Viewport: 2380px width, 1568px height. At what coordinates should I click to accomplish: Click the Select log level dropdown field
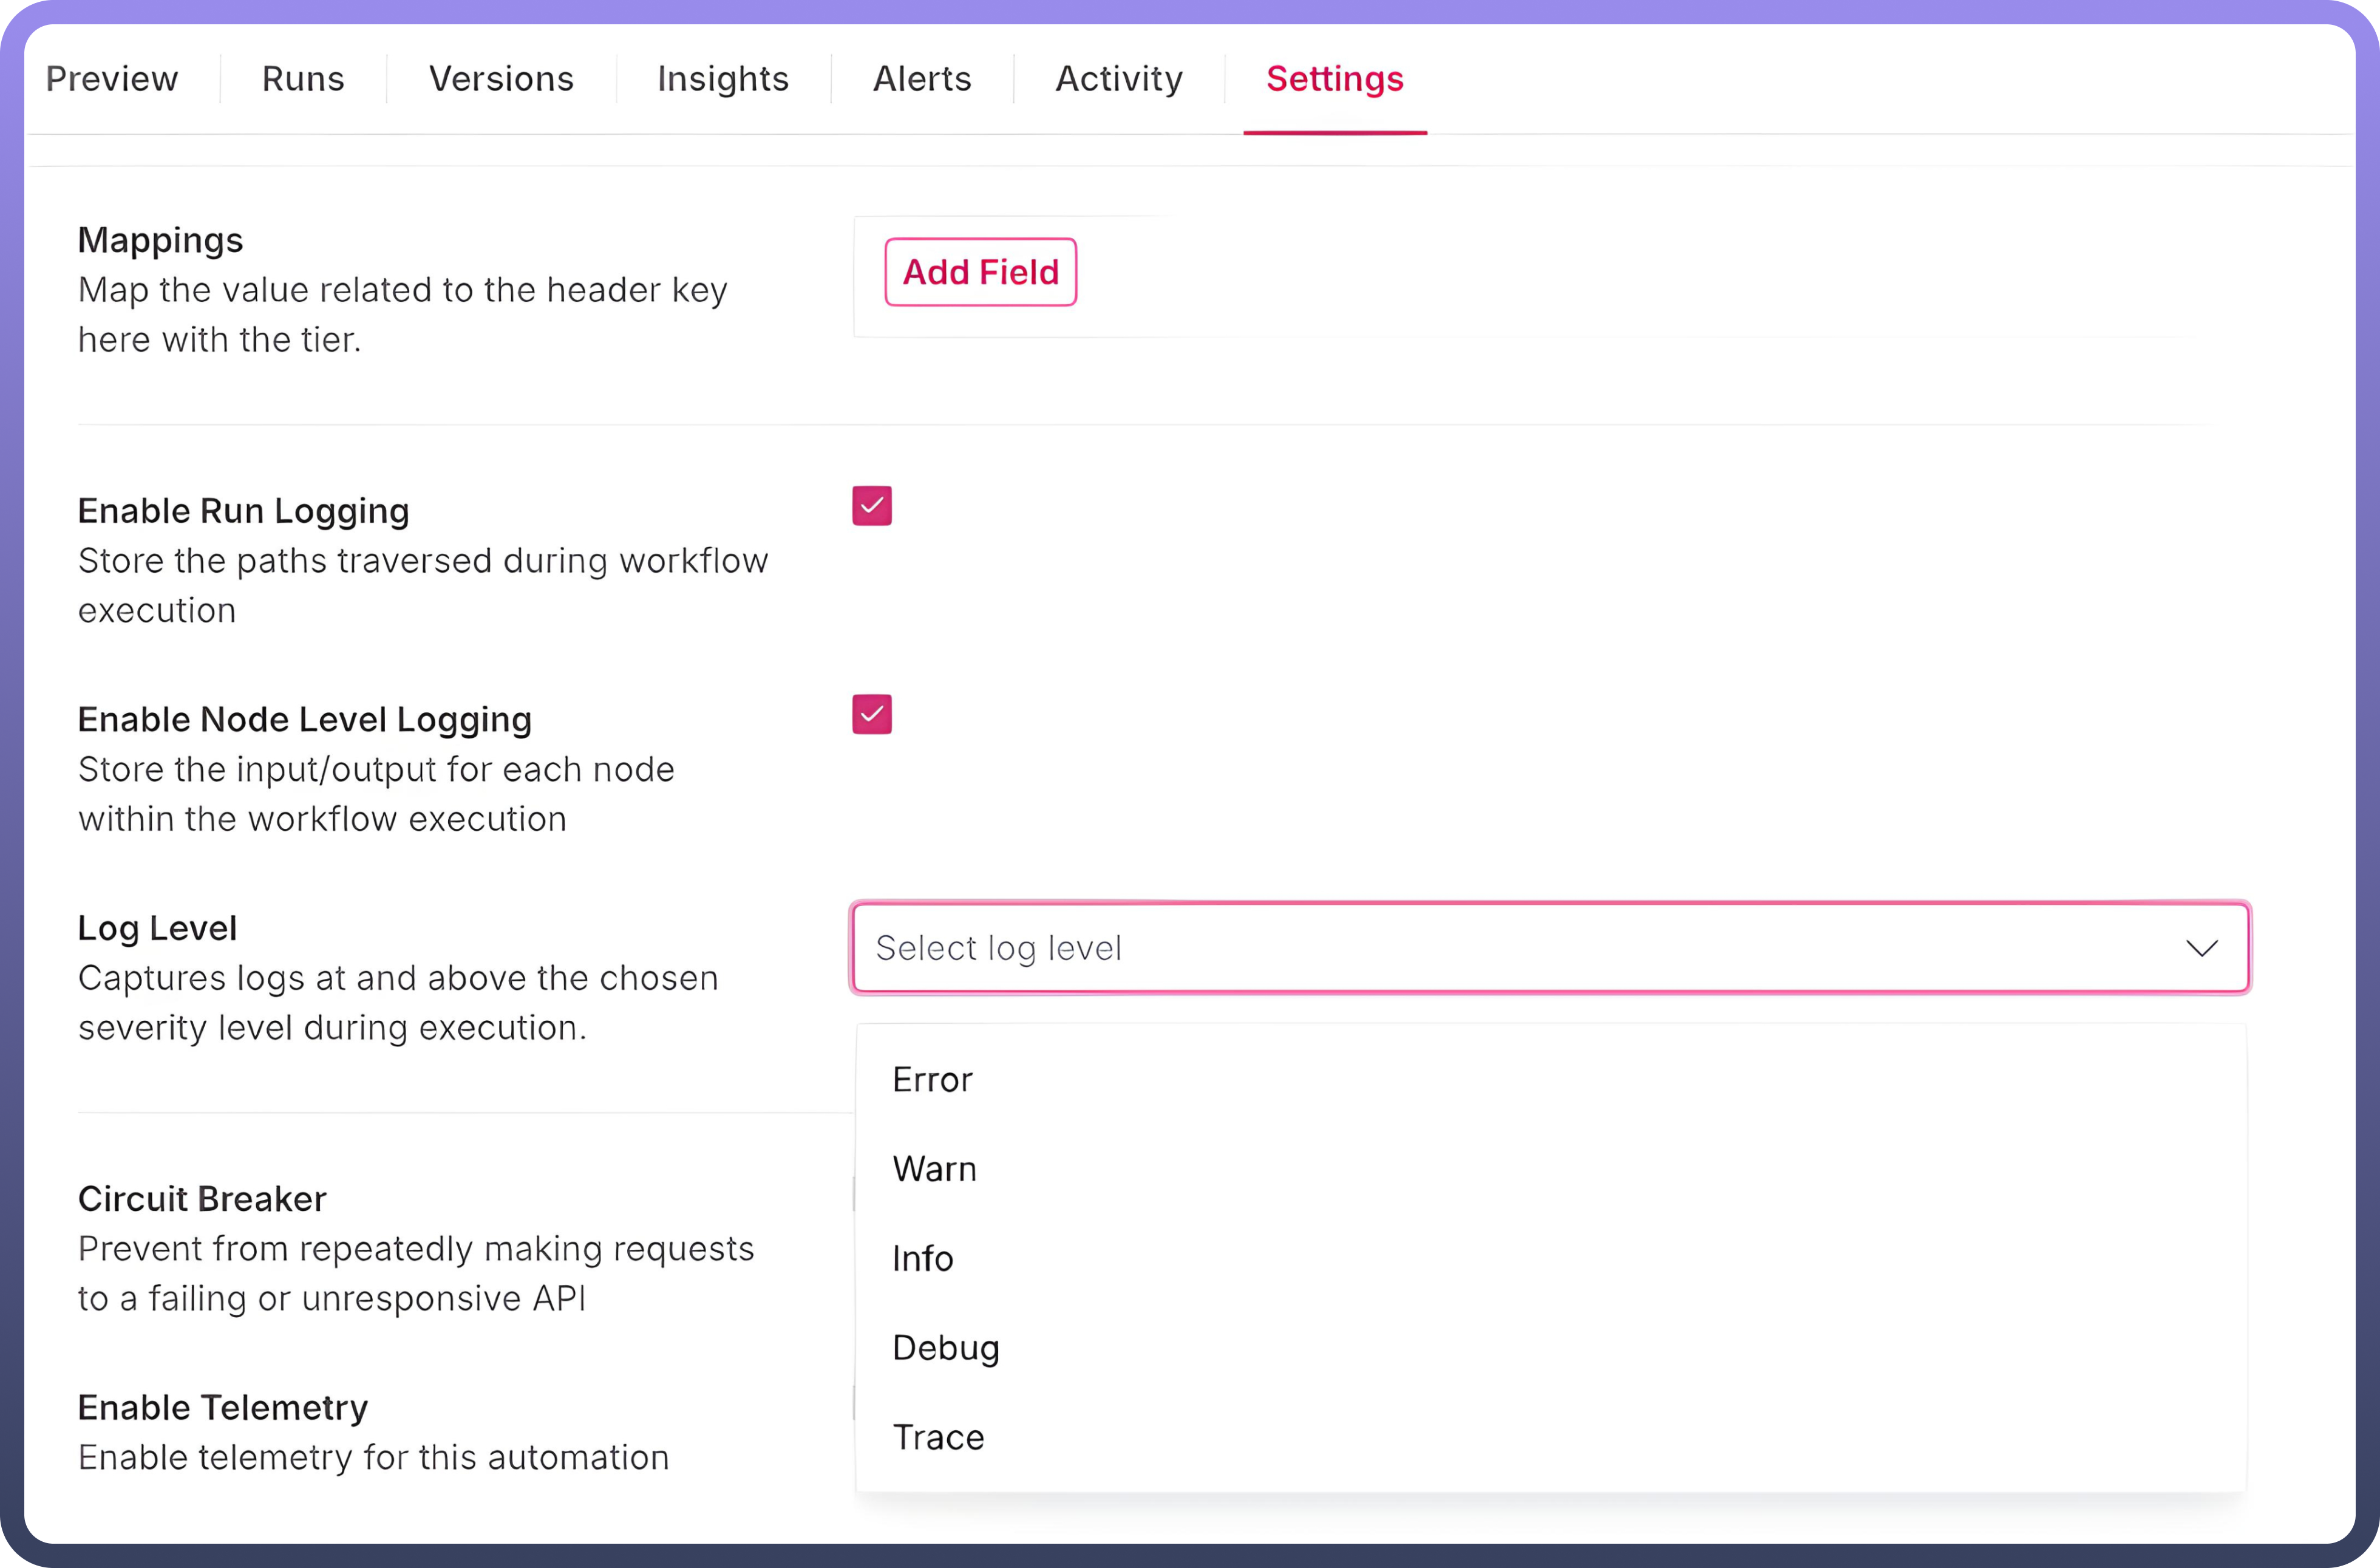pyautogui.click(x=1500, y=948)
